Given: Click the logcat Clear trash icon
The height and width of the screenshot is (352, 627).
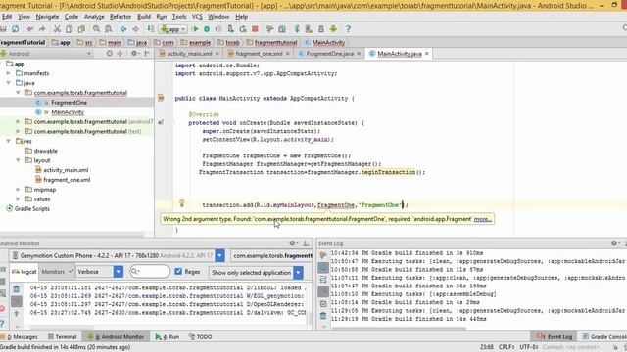Looking at the screenshot, I should point(16,288).
